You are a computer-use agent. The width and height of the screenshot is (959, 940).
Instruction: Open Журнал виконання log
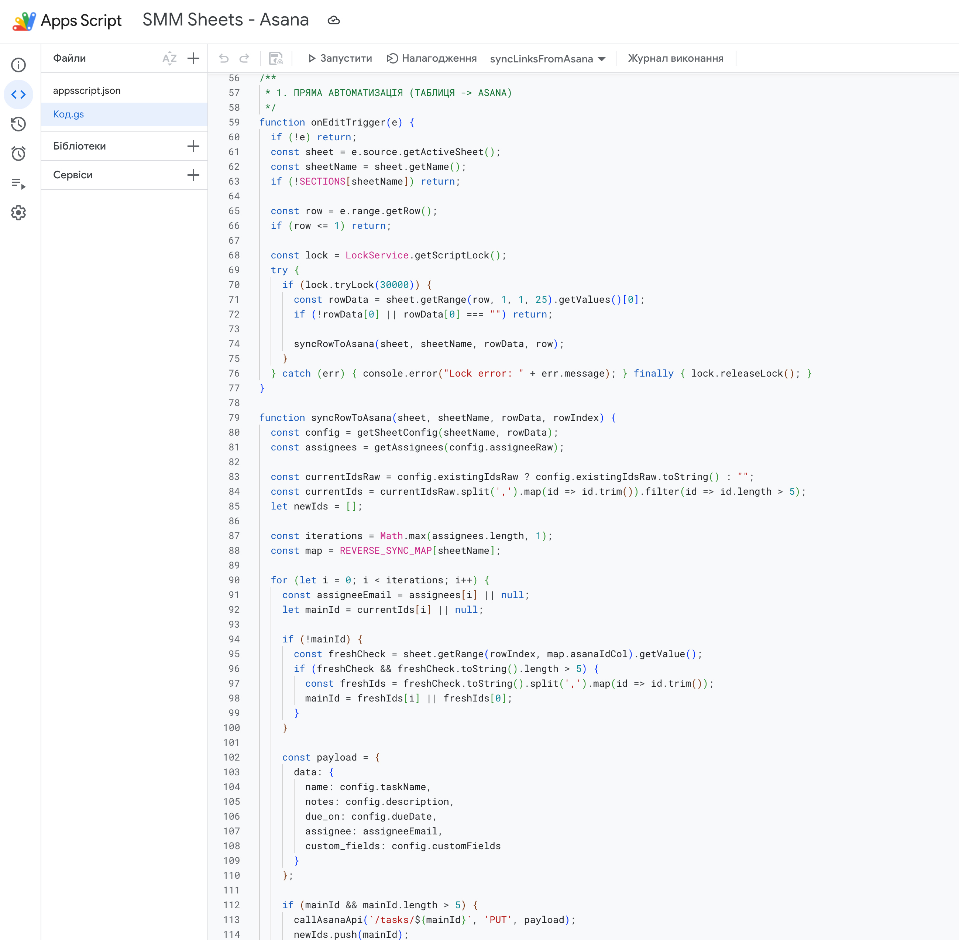pos(675,58)
